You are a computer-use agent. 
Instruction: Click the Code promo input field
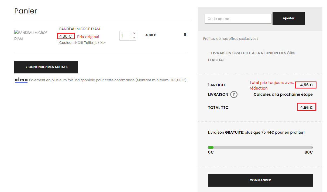click(x=238, y=19)
